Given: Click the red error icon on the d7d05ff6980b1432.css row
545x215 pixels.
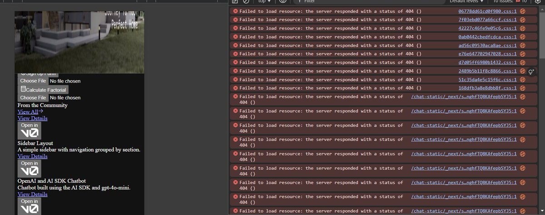Looking at the screenshot, I should click(235, 62).
